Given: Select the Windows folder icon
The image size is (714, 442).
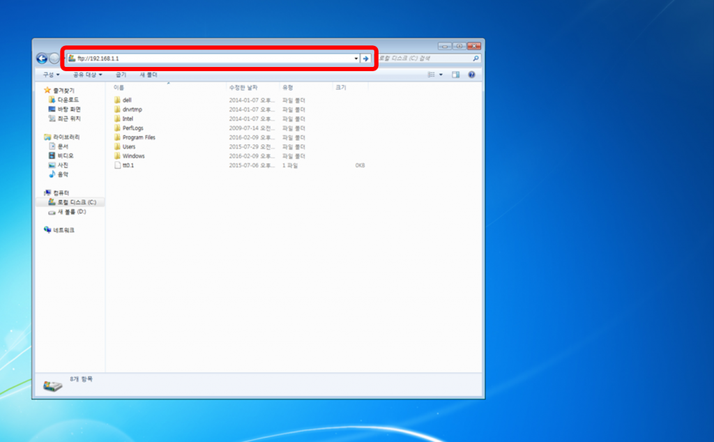Looking at the screenshot, I should pos(117,156).
